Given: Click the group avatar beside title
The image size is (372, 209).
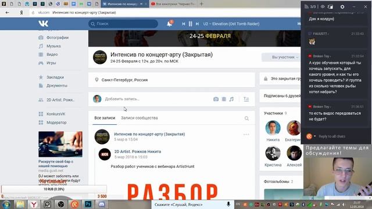Looking at the screenshot, I should 99,57.
